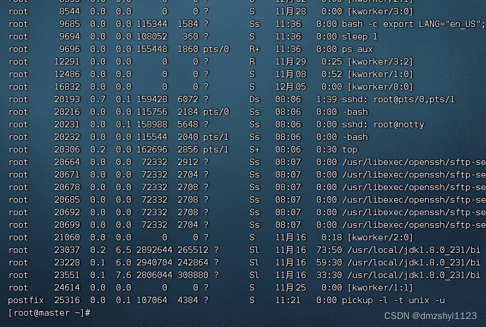The width and height of the screenshot is (486, 327).
Task: Click the RSS value 2912
Action: (188, 162)
